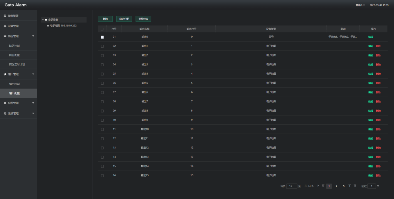Go to page 2 in pagination
The height and width of the screenshot is (199, 394).
click(x=336, y=186)
